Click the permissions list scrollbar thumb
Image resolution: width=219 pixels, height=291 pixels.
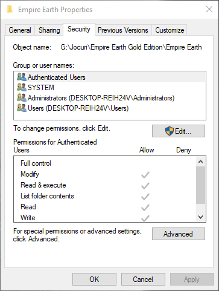tap(200, 185)
